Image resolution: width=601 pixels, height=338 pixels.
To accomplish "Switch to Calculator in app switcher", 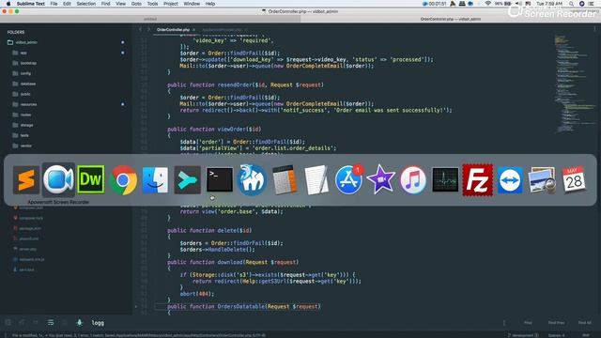I will [x=285, y=179].
